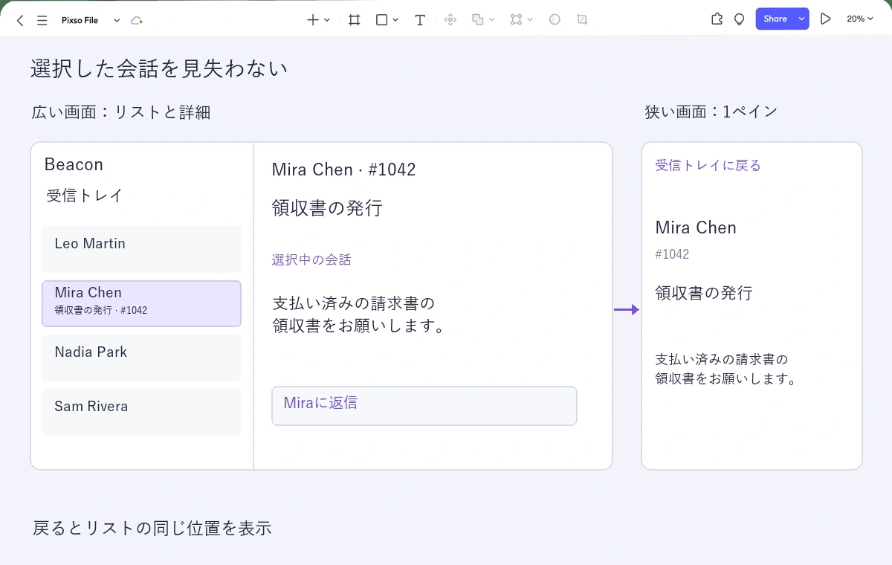Click the 受信トレイに戻る link

[708, 165]
